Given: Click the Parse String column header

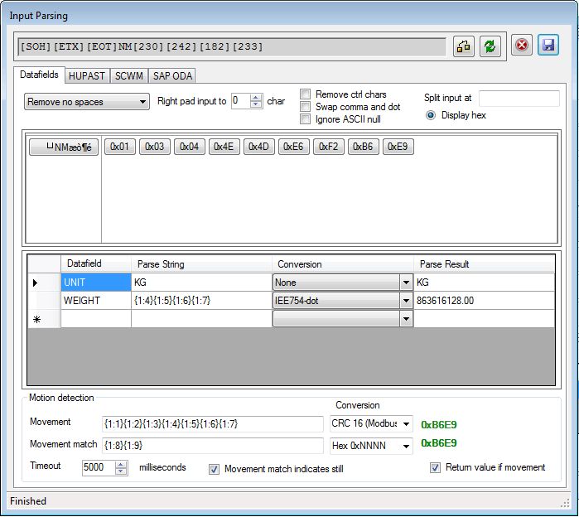Looking at the screenshot, I should [x=201, y=264].
